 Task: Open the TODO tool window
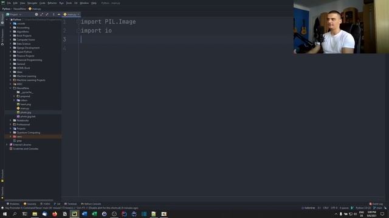[45, 204]
